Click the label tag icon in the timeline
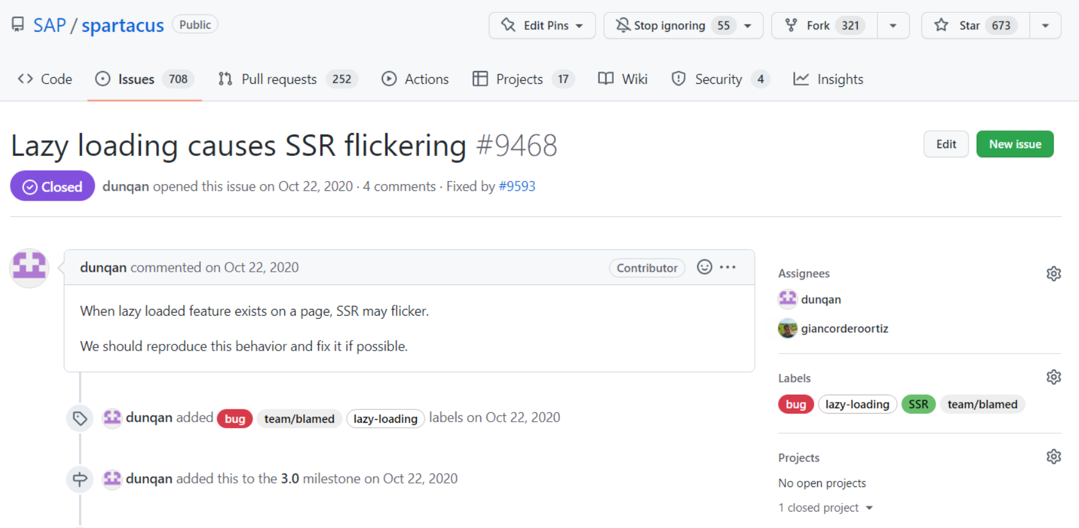1079x528 pixels. tap(80, 418)
